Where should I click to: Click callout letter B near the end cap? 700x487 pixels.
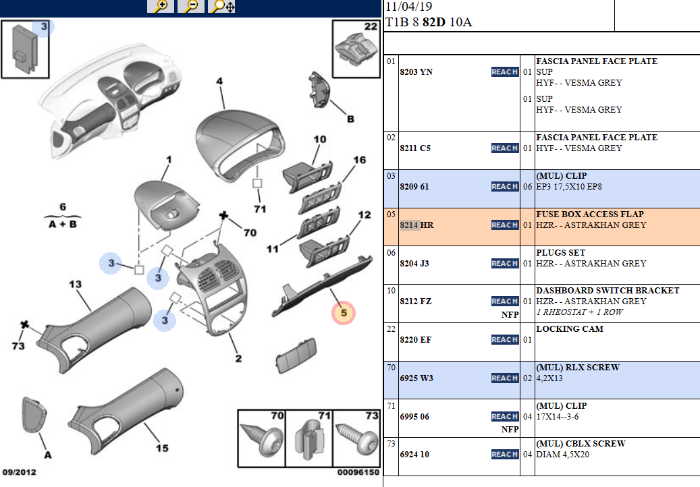350,119
